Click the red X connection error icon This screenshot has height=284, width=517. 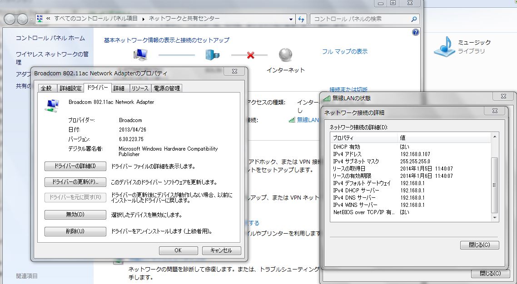click(x=250, y=55)
